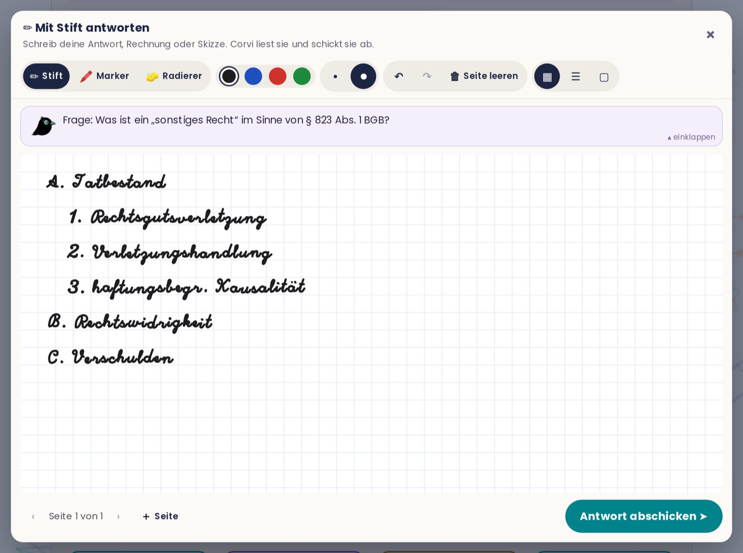
Task: Switch to grid paper background
Action: (x=547, y=76)
